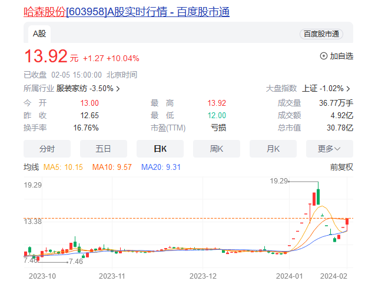Click the 百度股市通 badge button

(x=321, y=34)
